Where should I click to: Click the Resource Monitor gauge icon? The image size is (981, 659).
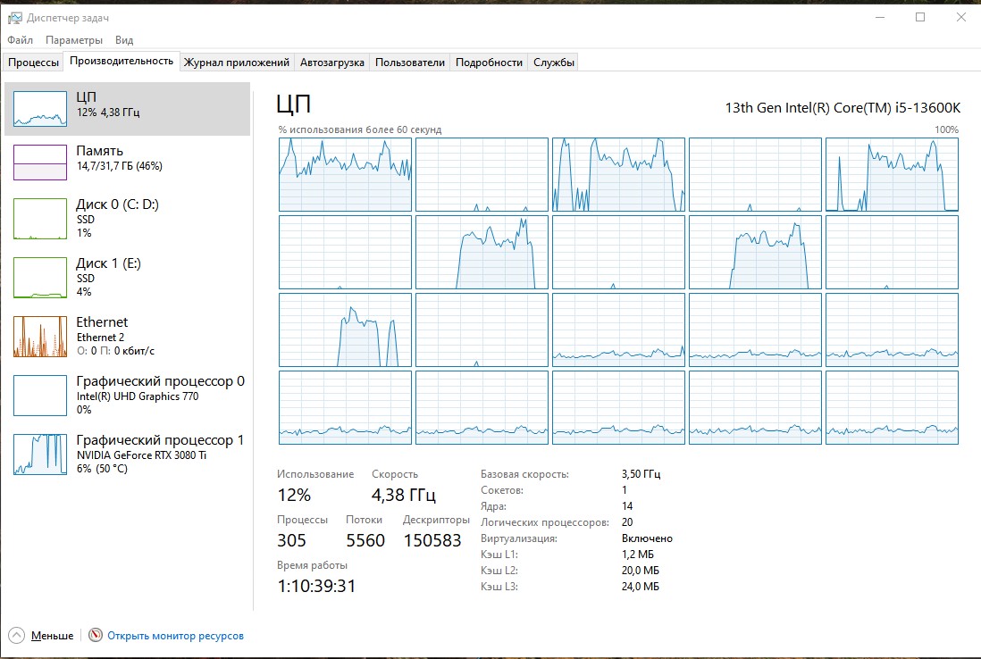pos(96,636)
